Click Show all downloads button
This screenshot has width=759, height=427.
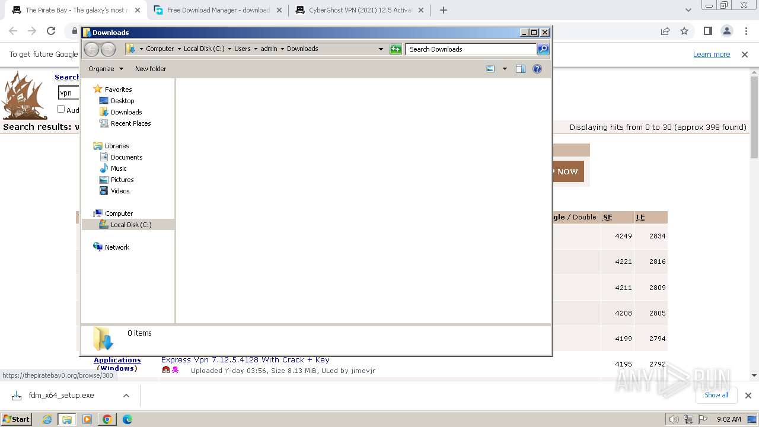coord(716,395)
